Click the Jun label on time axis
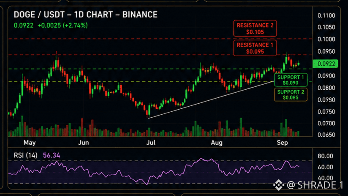Screen dimensions: 348x196 [x=84, y=143]
